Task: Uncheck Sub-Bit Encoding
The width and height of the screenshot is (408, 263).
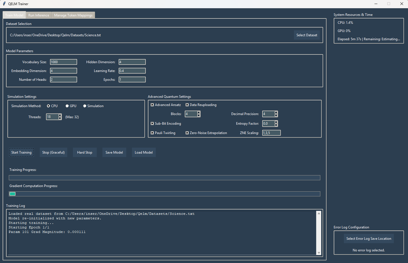Action: pos(152,123)
